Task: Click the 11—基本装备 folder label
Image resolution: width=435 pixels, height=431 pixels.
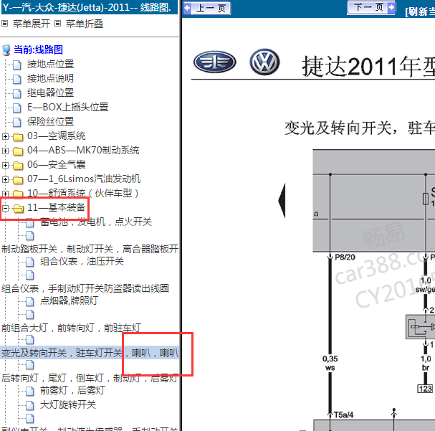Action: click(56, 207)
